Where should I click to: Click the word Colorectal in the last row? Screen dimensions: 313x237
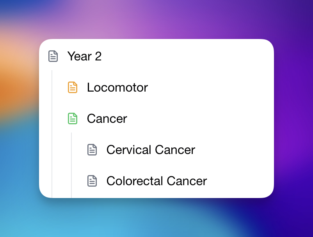click(135, 181)
